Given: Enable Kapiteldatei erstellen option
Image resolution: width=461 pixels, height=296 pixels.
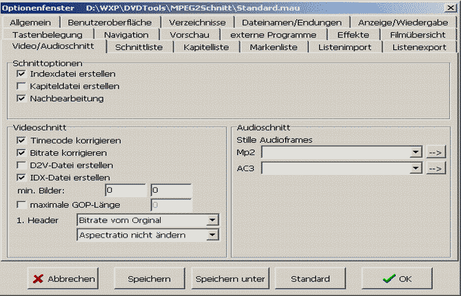Looking at the screenshot, I should click(22, 86).
